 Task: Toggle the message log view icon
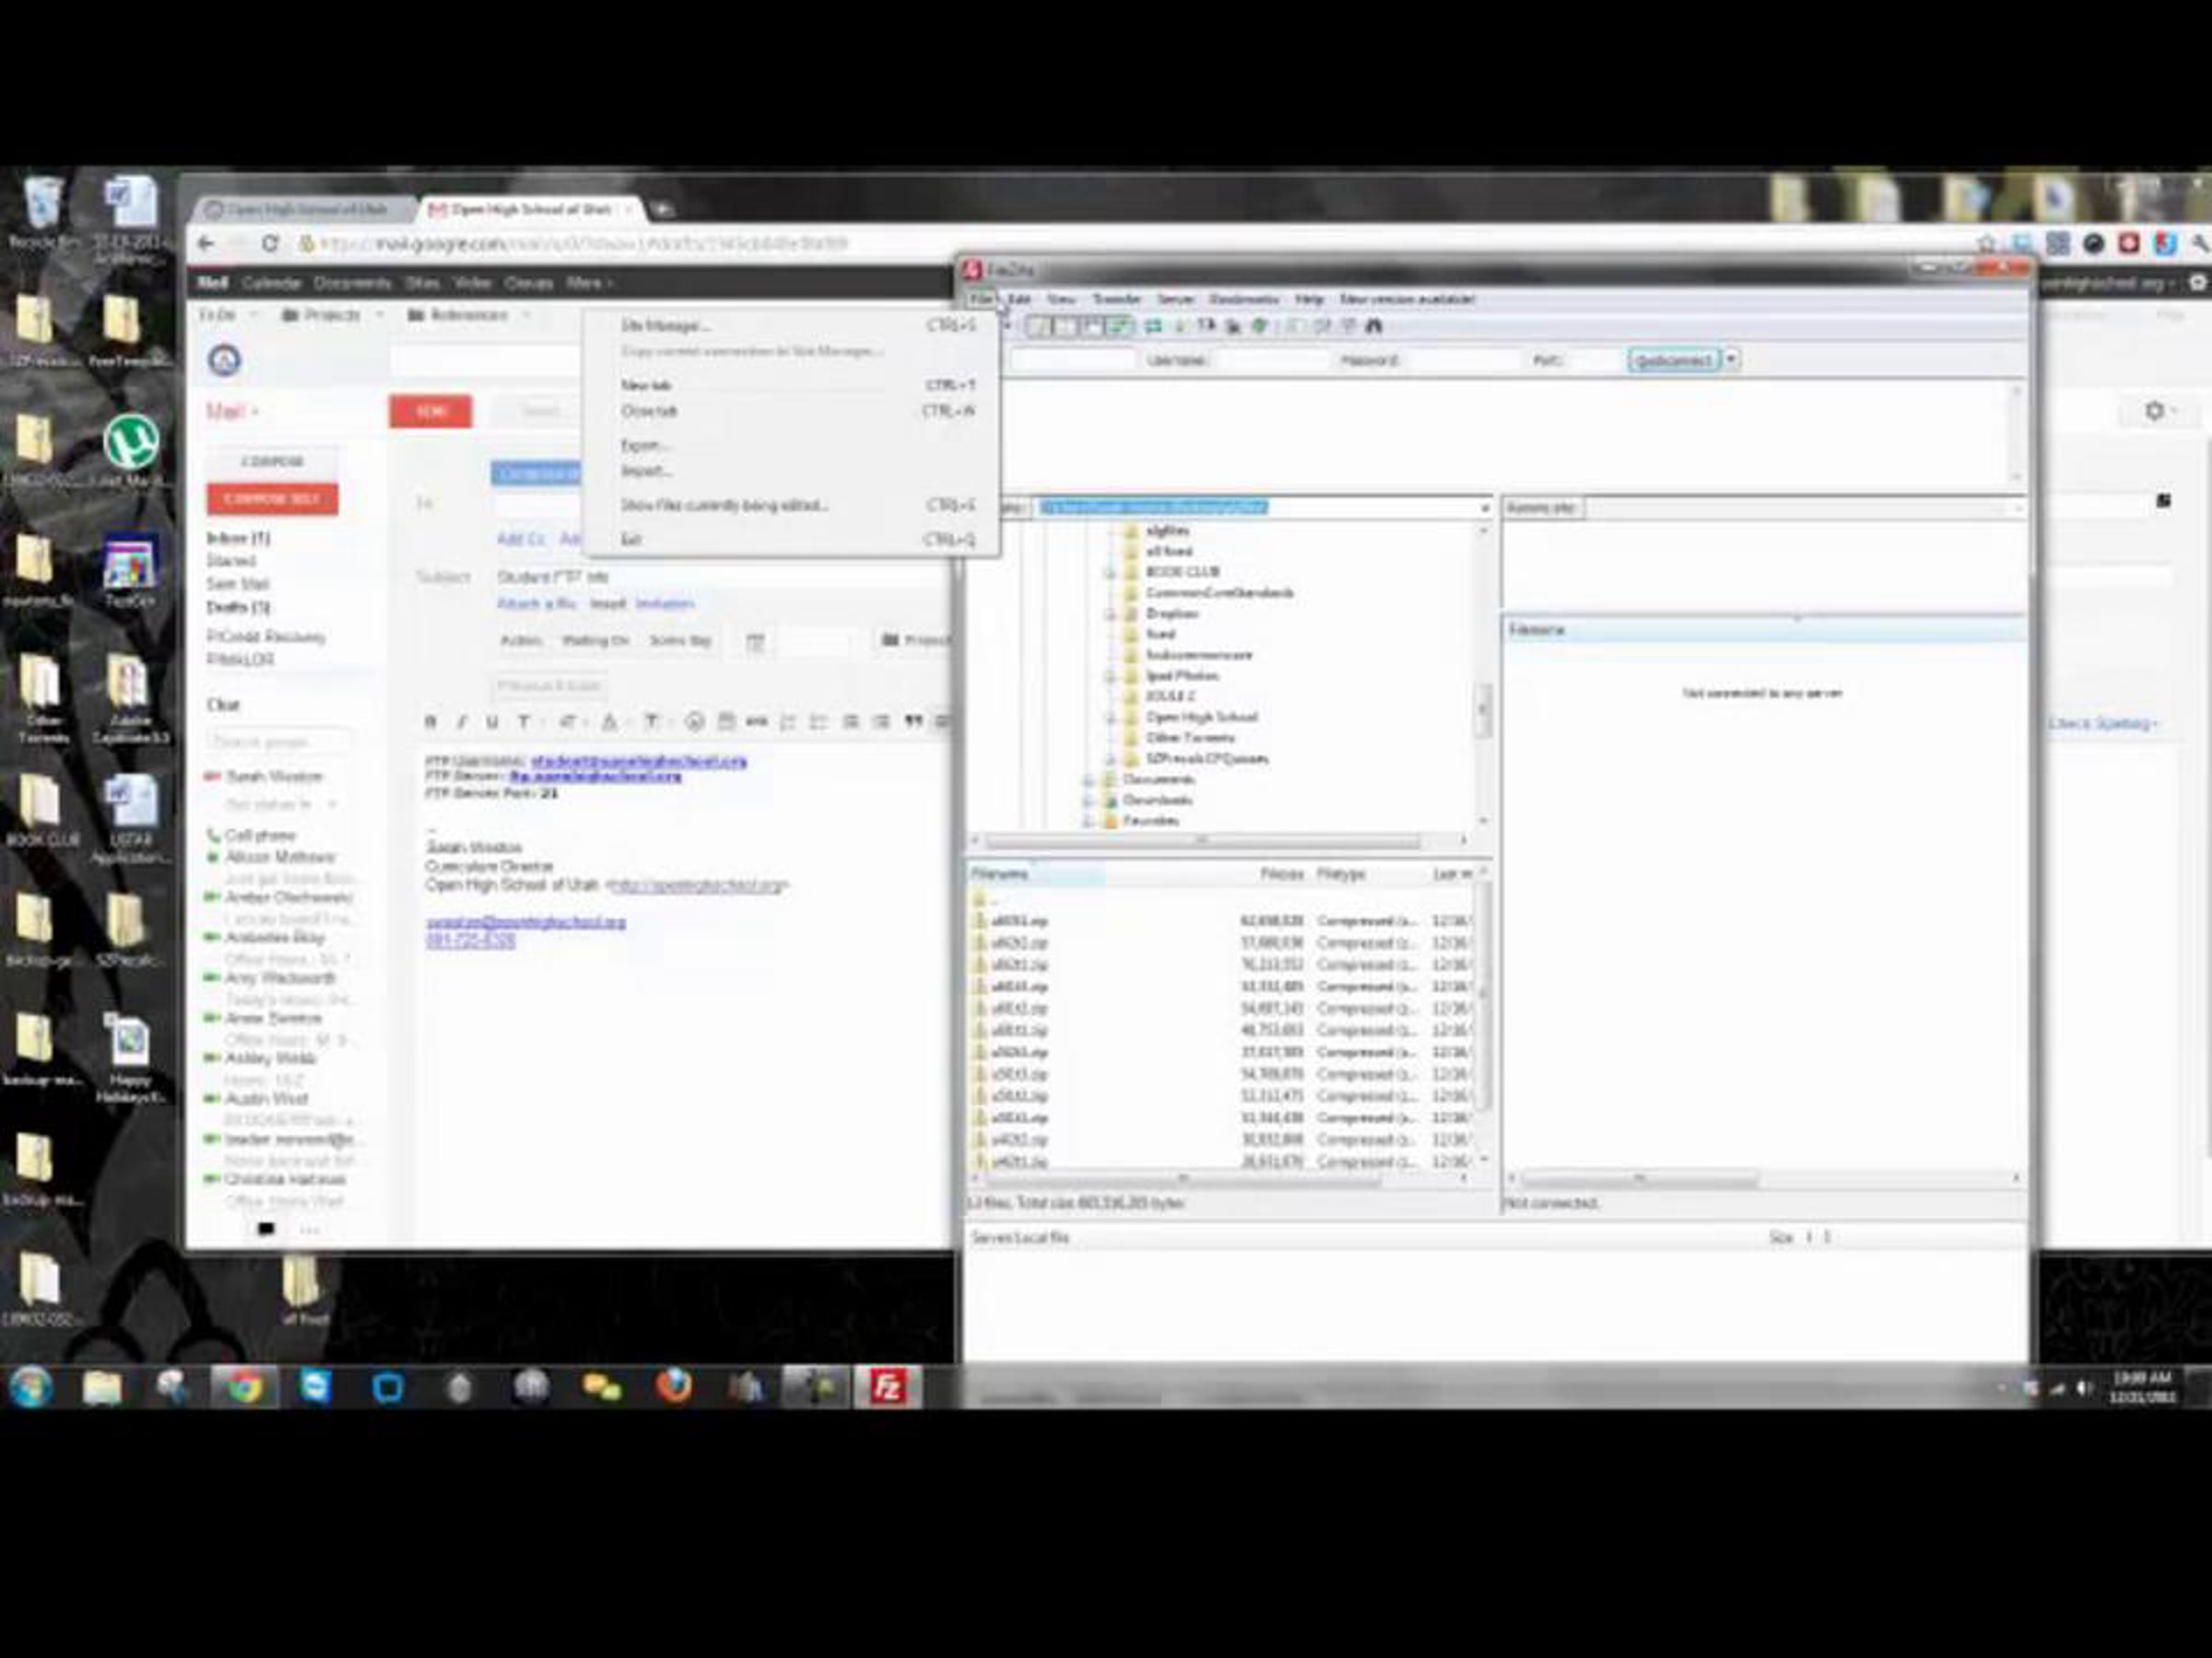[1040, 326]
